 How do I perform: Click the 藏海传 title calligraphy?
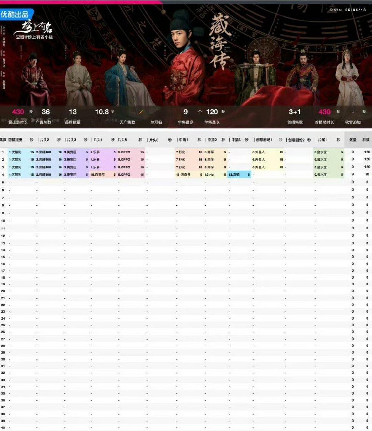pyautogui.click(x=219, y=41)
